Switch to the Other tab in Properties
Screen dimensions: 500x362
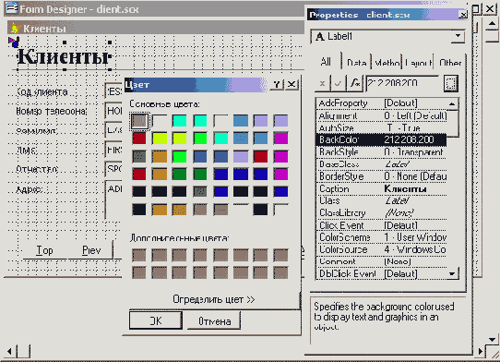click(450, 62)
